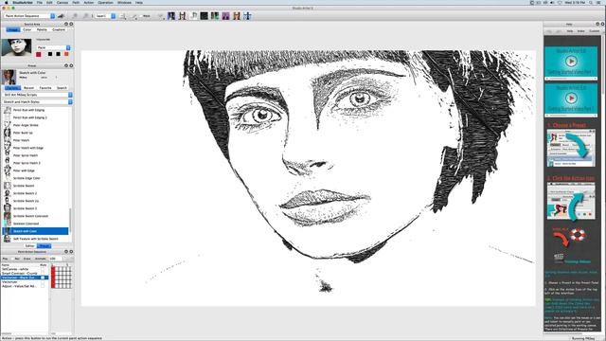Select the Polar Hatch preset icon
The image size is (606, 341).
tap(7, 140)
